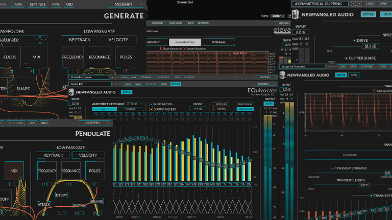392x220 pixels.
Task: Solo EQuivocate band 23
Action: 231,114
